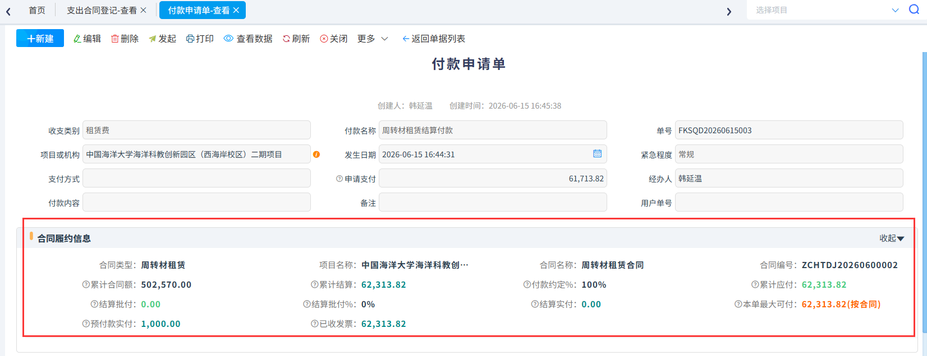Show previous tabs with the left chevron
This screenshot has height=356, width=927.
[8, 11]
